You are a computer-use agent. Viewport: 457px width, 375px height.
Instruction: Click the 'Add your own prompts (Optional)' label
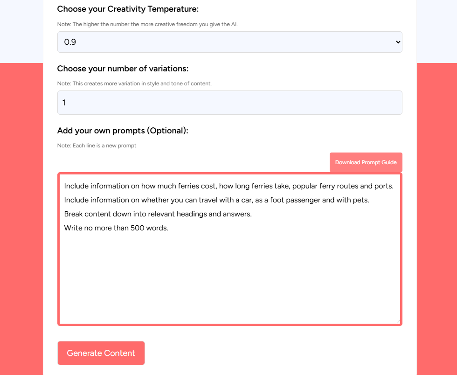click(123, 131)
